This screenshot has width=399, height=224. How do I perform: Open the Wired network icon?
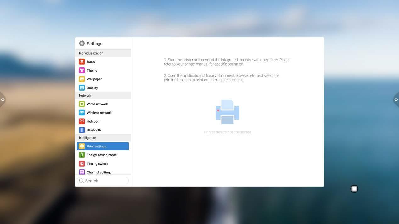82,104
